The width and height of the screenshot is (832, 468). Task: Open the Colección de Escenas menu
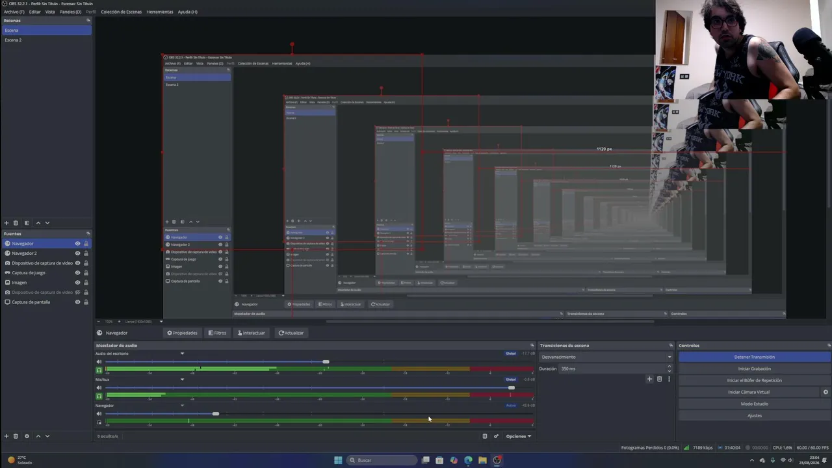[122, 12]
